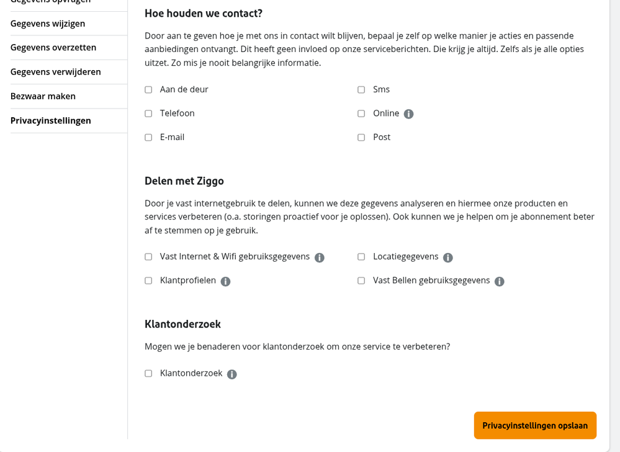Enable the Klantprofielen checkbox
The height and width of the screenshot is (452, 620).
pos(148,280)
